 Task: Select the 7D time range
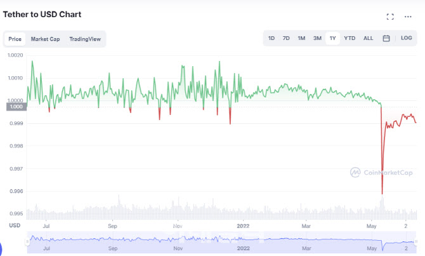coord(286,38)
